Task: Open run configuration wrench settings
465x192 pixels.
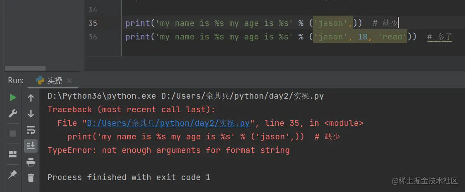Action: coord(13,114)
